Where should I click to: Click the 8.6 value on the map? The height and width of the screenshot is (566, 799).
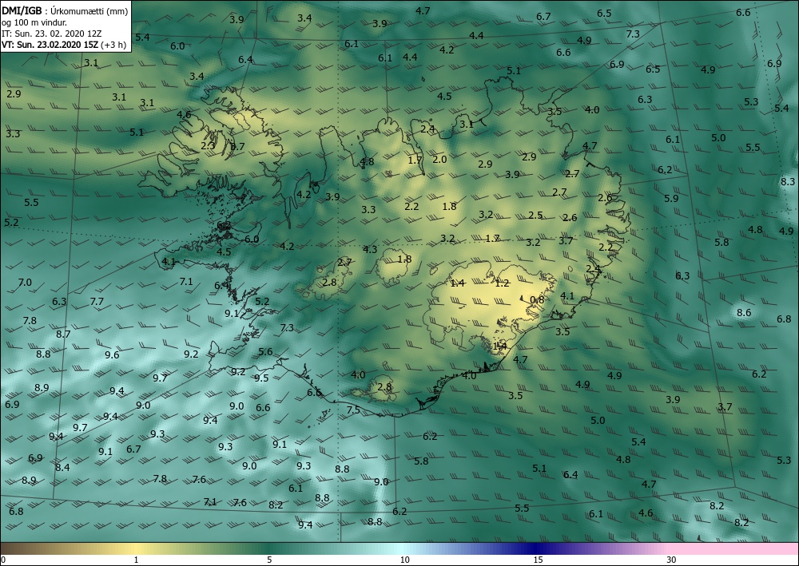[x=744, y=312]
